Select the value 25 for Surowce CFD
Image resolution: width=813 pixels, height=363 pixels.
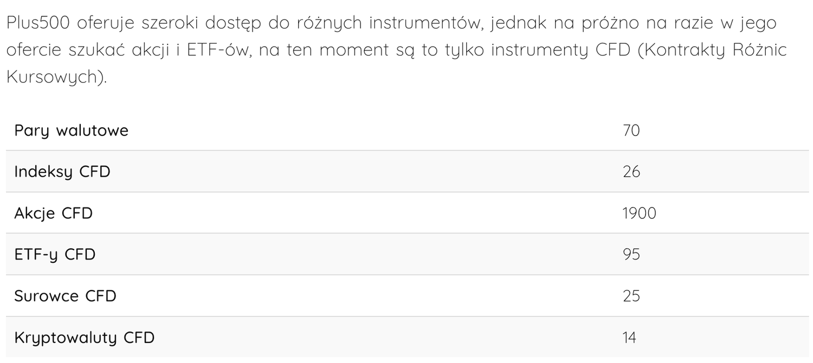point(631,296)
